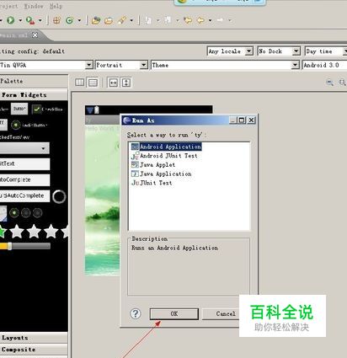Confirm Run As dialog with OK

coord(174,313)
